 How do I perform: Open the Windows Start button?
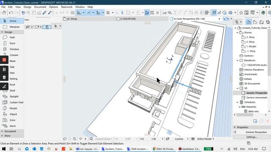(x=4, y=149)
